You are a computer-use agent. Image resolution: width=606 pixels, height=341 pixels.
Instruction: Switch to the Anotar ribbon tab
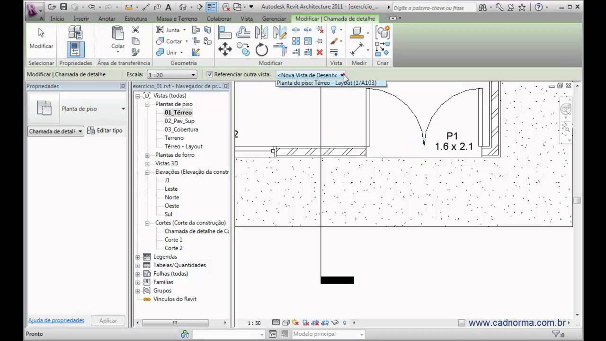(107, 18)
